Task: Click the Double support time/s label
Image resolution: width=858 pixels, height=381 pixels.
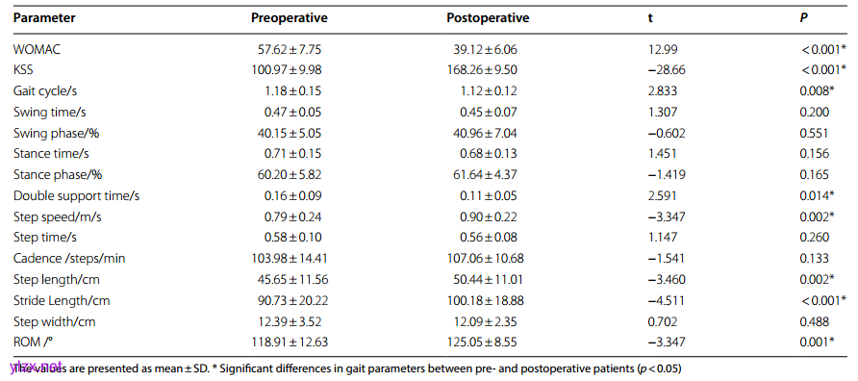Action: pos(76,196)
